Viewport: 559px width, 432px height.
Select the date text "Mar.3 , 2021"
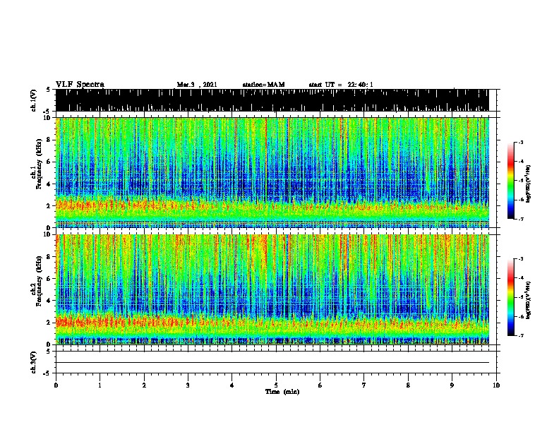pos(197,85)
